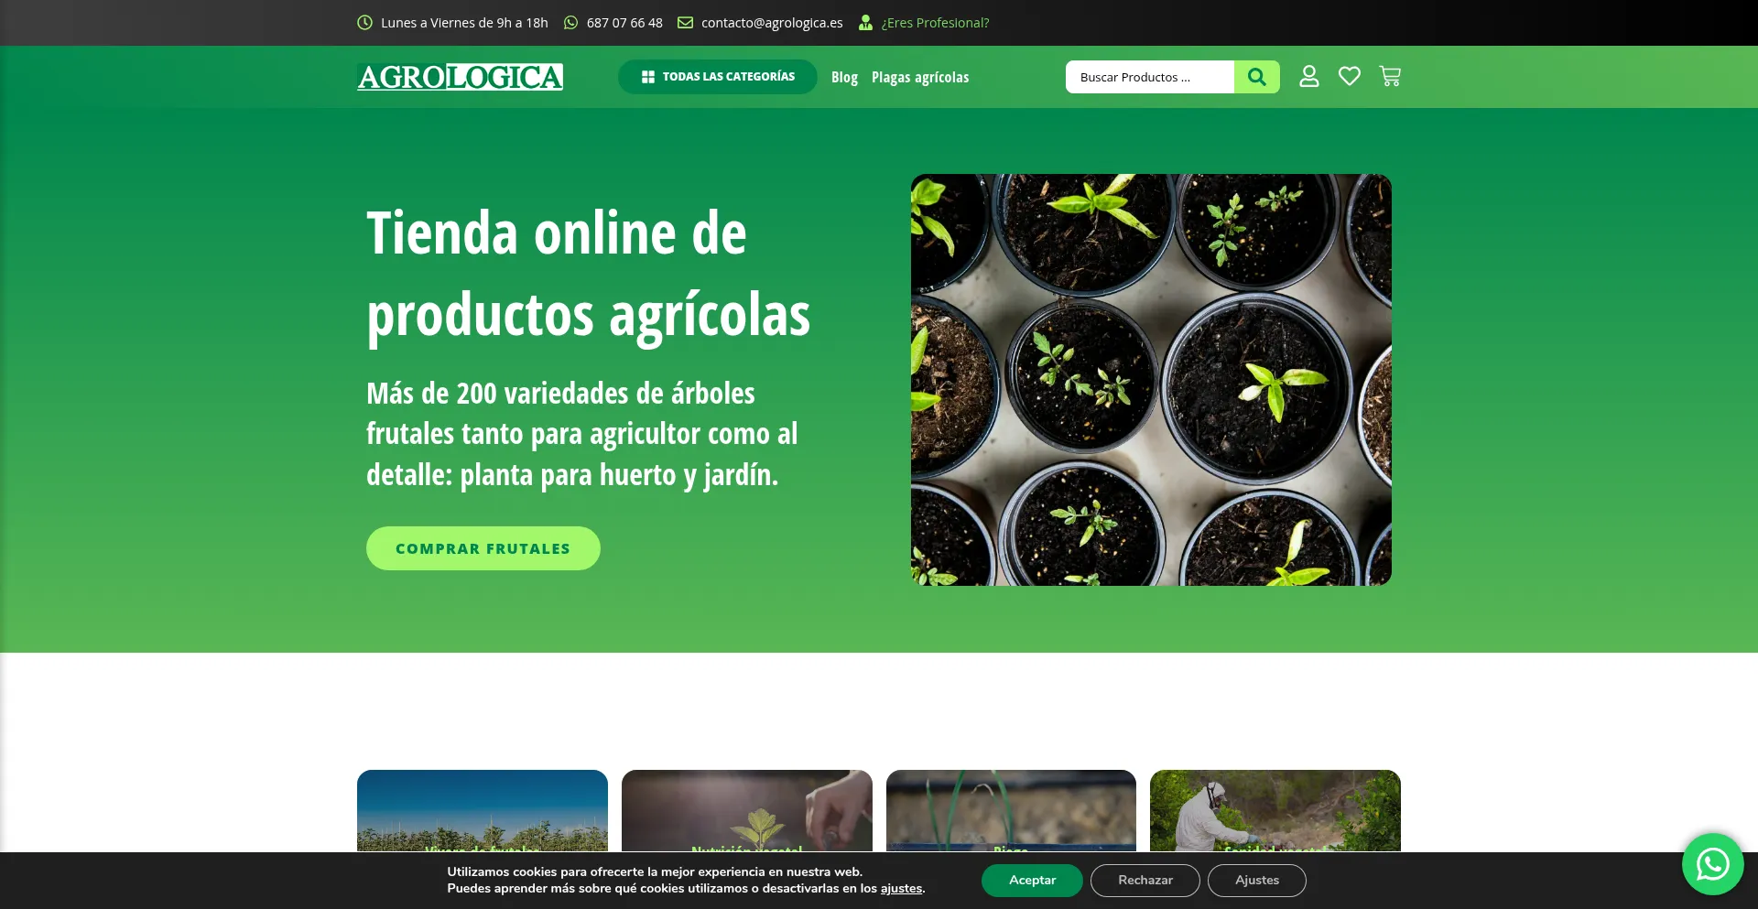Select Plagas agrícolas in the navigation
The height and width of the screenshot is (909, 1758).
point(920,77)
